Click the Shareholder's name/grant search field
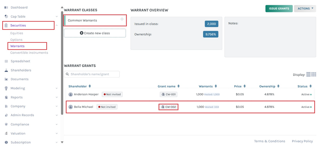The image size is (319, 149). [92, 74]
